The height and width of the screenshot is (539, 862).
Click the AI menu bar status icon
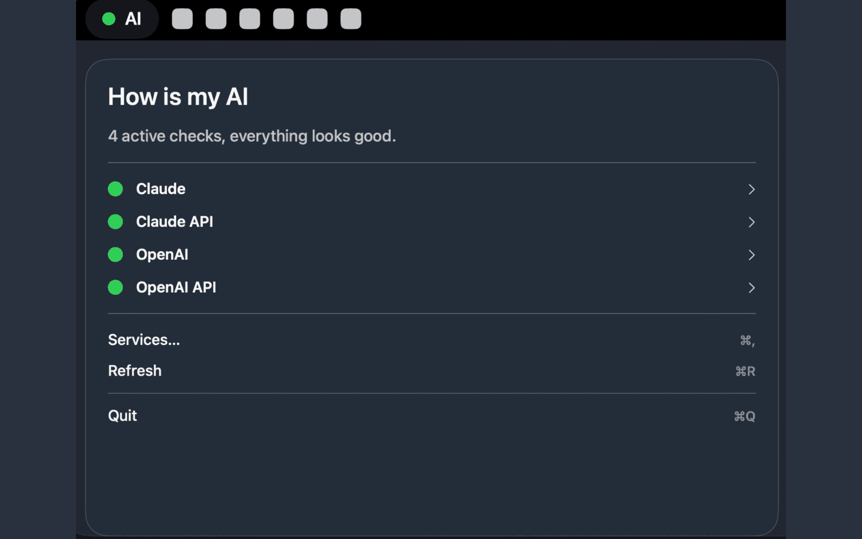(122, 19)
